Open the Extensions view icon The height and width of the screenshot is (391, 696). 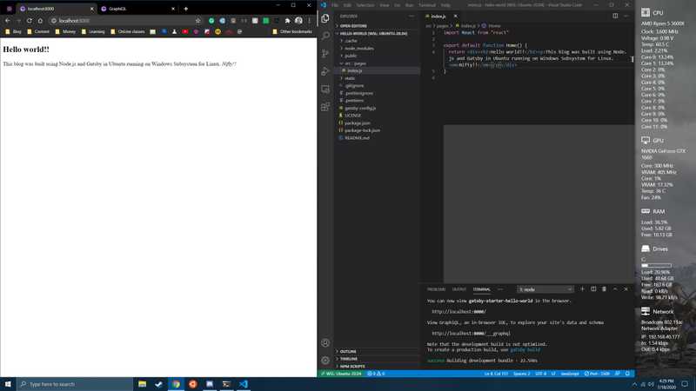coord(325,107)
